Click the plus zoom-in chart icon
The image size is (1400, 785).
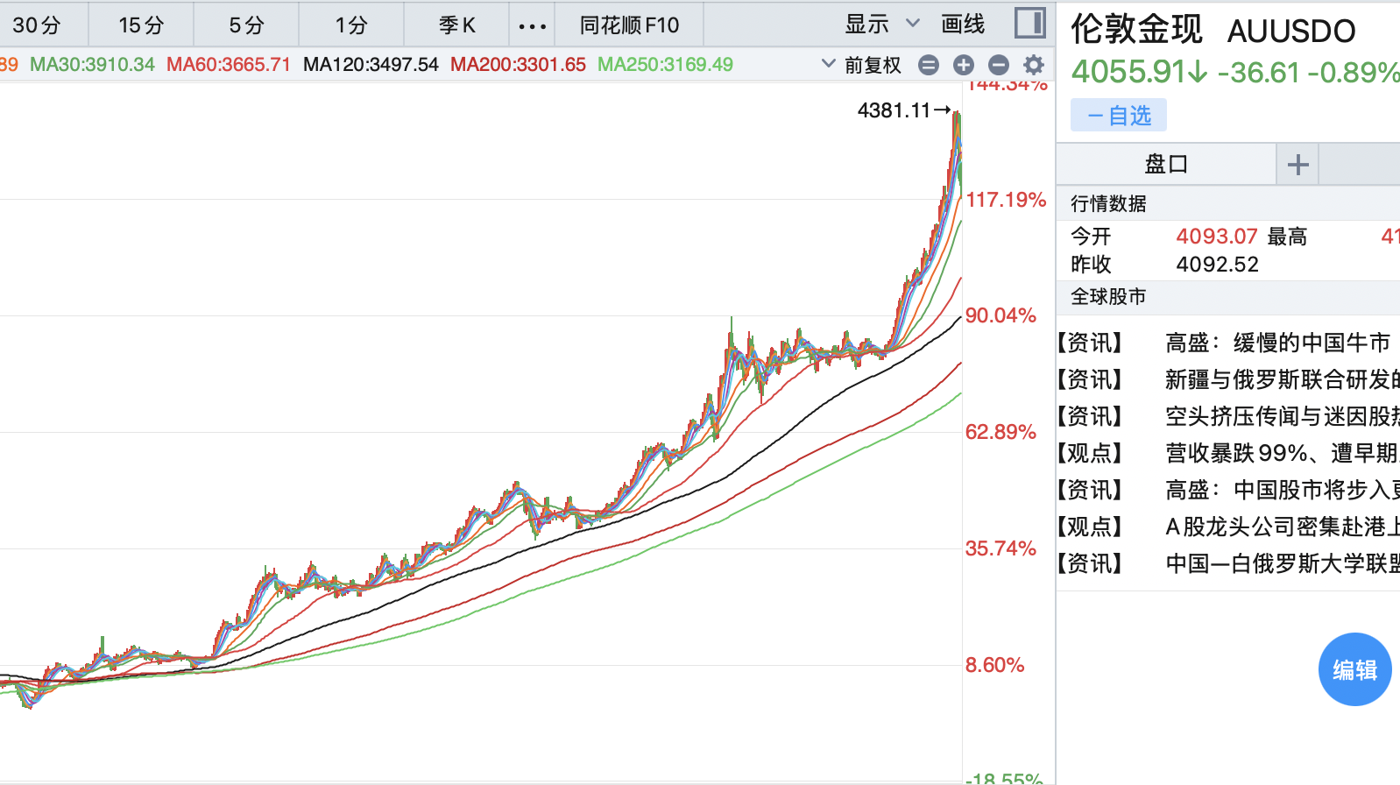coord(963,65)
